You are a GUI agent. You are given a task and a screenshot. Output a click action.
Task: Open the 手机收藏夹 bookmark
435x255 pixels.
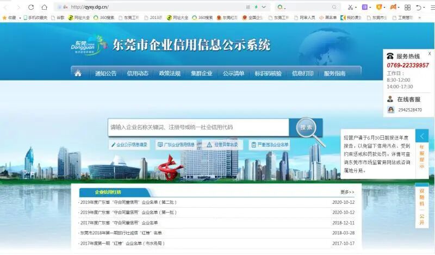click(35, 17)
